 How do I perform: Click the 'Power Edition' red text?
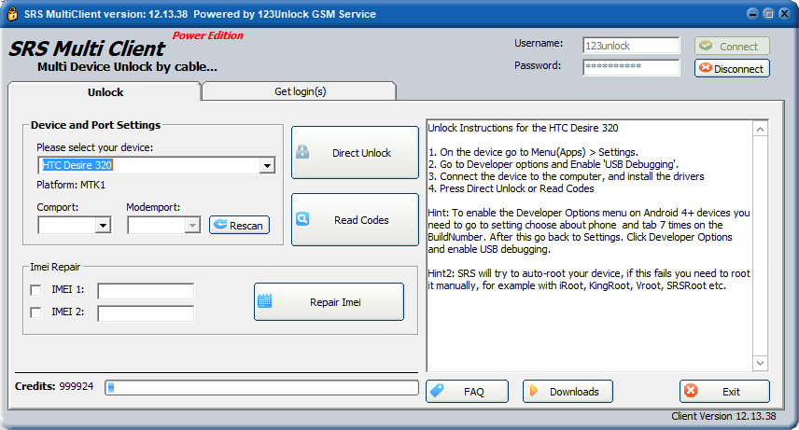point(208,35)
